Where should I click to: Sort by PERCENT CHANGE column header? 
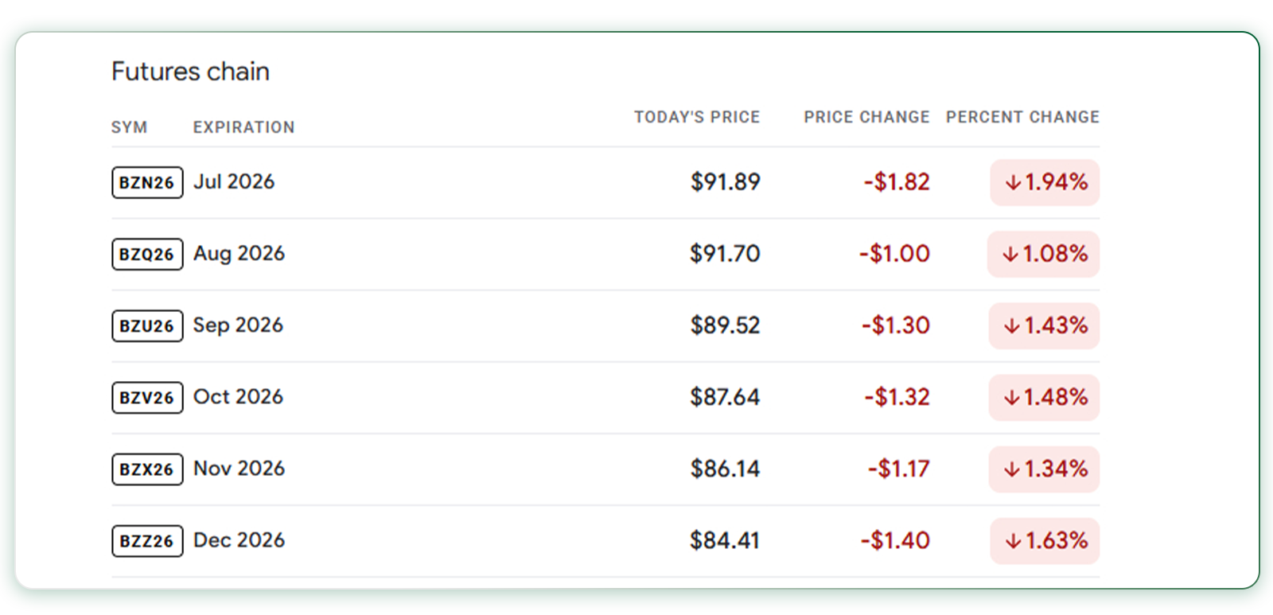point(1022,117)
